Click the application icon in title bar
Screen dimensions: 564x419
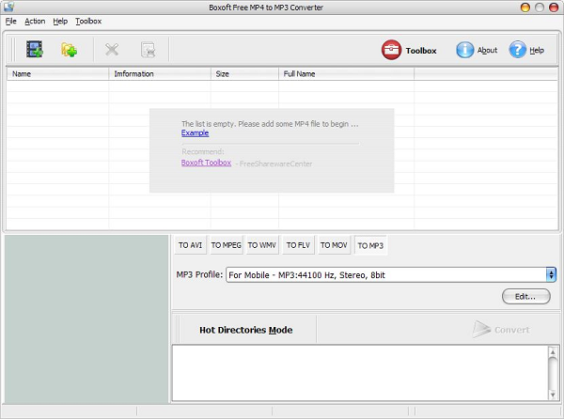pos(8,7)
